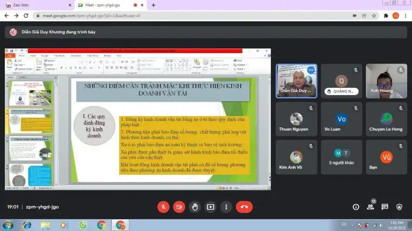
Task: Click the present screen button
Action: point(210,207)
